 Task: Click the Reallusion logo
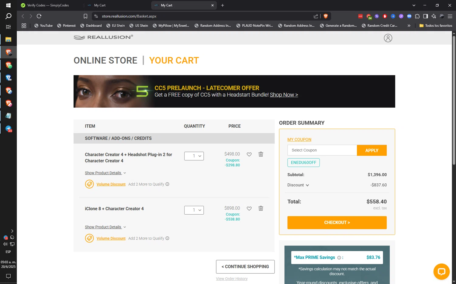(x=103, y=37)
